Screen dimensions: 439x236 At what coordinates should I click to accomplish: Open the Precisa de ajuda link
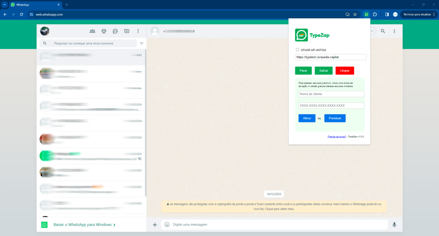pyautogui.click(x=337, y=137)
